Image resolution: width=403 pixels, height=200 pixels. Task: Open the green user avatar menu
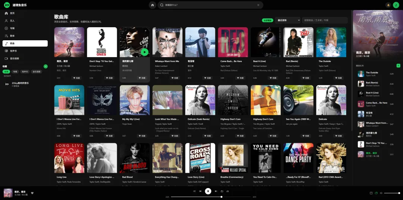click(396, 5)
